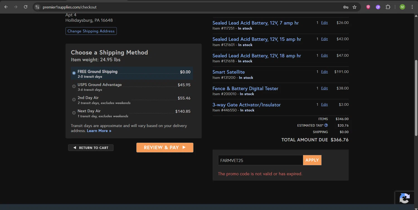418x210 pixels.
Task: Open Chrome three-dot menu
Action: coord(412,7)
